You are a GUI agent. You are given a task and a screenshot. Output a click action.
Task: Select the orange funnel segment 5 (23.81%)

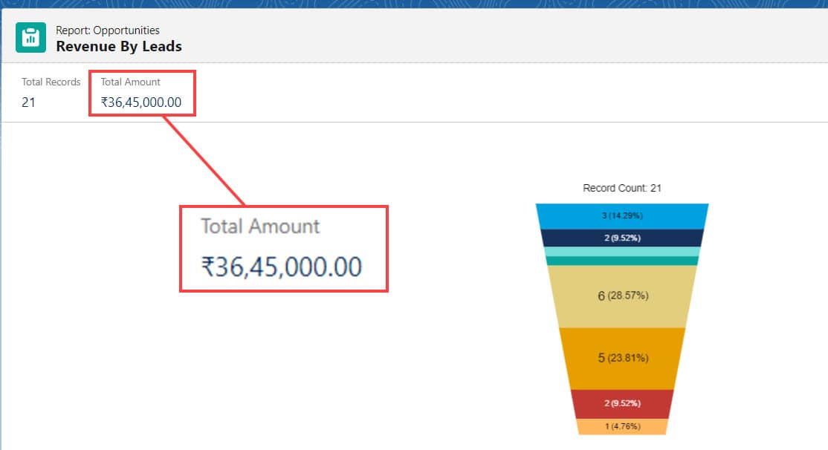[622, 359]
